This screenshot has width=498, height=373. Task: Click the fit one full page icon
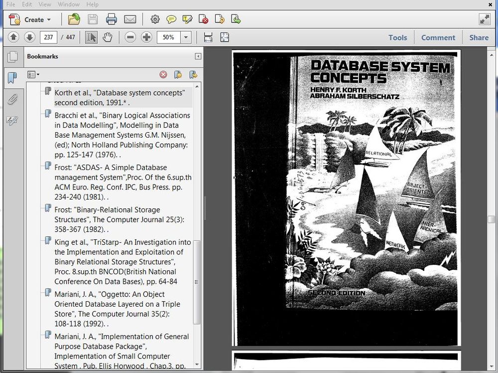coord(225,37)
